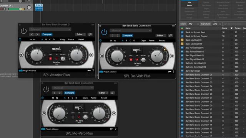Click link icon in Attacker Plus window
The width and height of the screenshot is (246, 138).
(x=90, y=34)
